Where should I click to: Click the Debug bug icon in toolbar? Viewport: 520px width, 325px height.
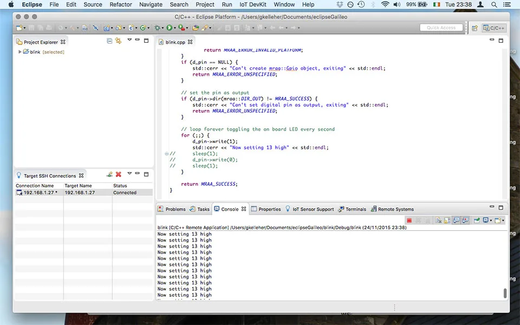point(157,28)
